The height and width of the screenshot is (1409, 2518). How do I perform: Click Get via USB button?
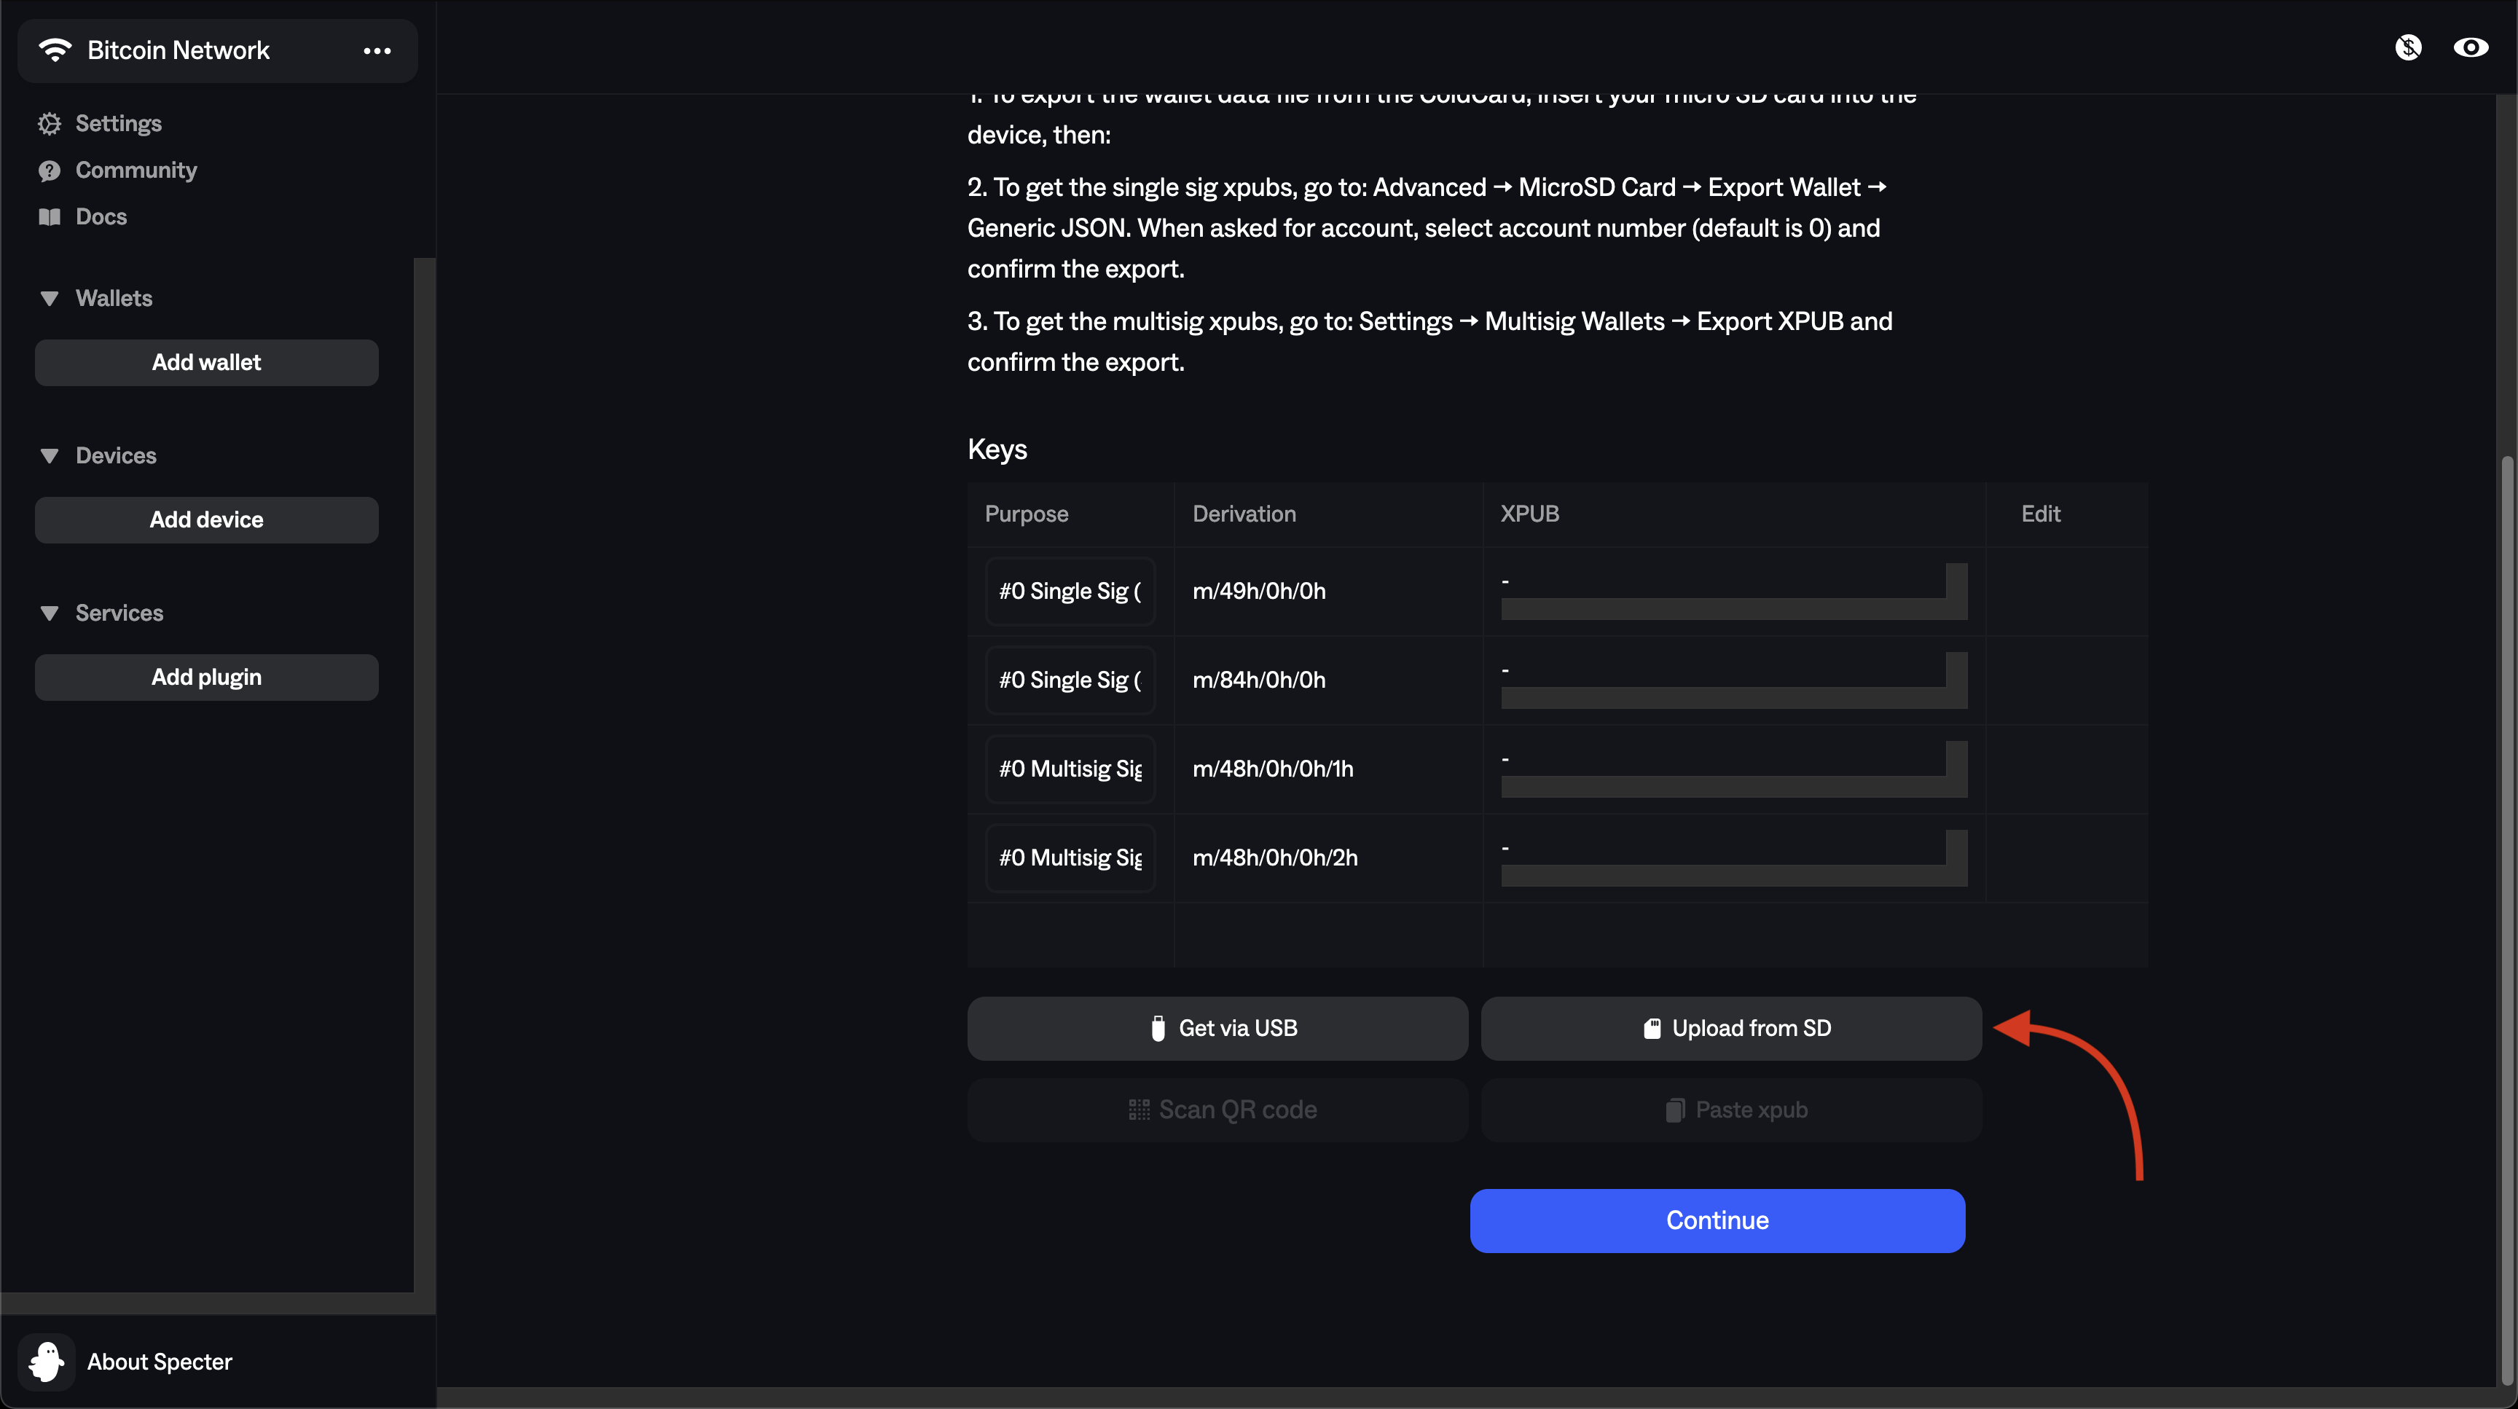click(x=1217, y=1028)
